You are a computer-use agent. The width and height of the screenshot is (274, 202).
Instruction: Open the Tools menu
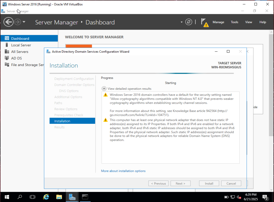(x=235, y=22)
